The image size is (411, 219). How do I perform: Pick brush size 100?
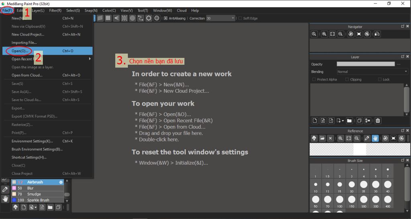coord(340,201)
